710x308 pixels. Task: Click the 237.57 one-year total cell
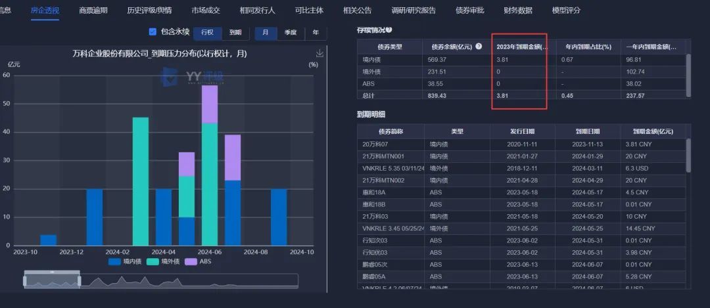coord(635,96)
